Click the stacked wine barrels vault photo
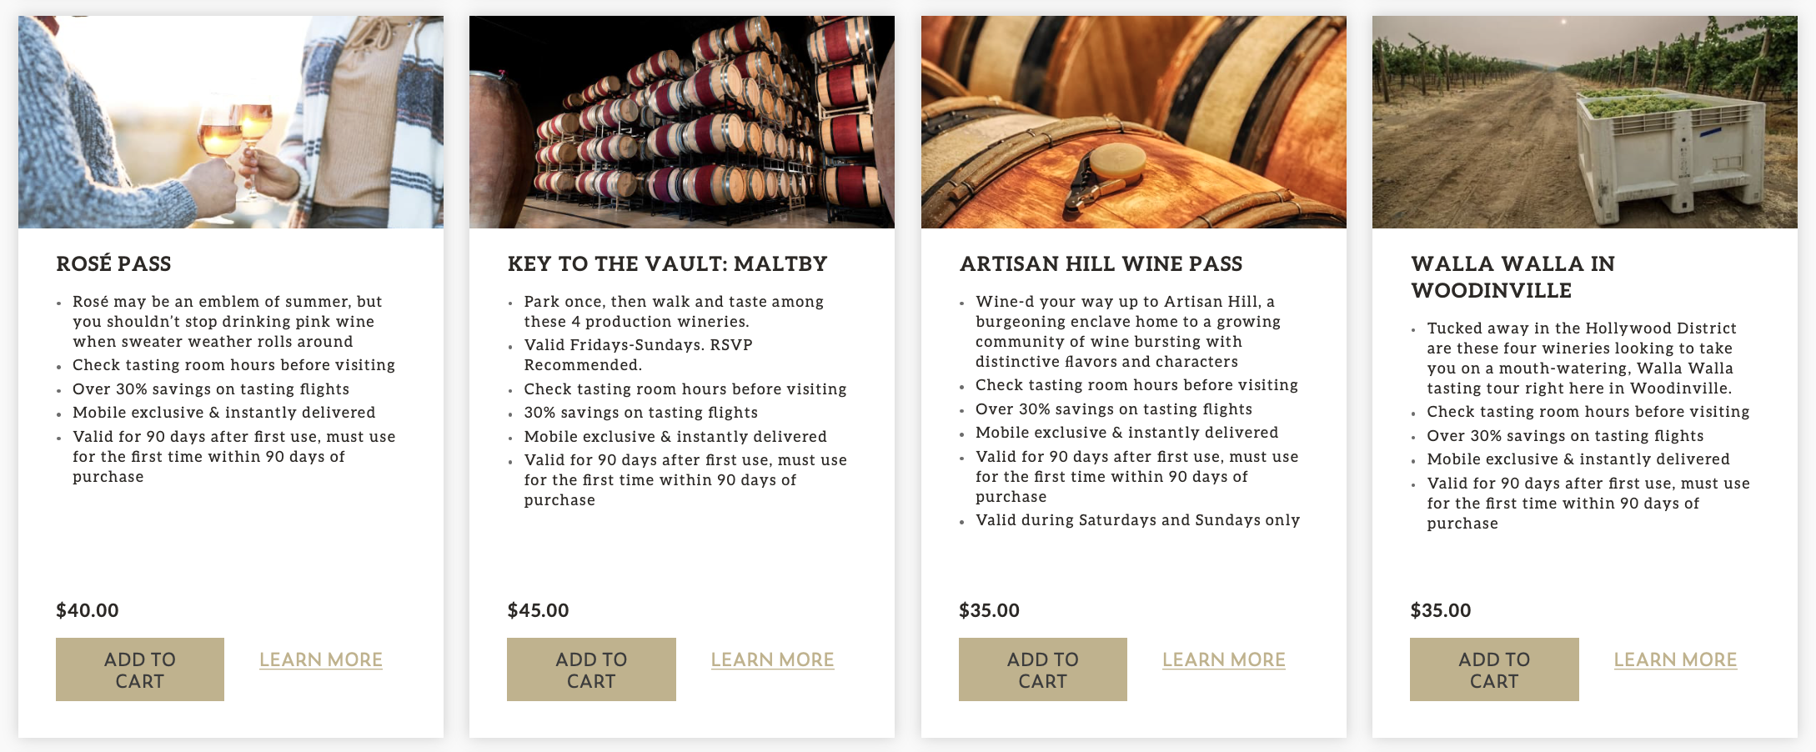This screenshot has width=1816, height=752. pyautogui.click(x=682, y=122)
